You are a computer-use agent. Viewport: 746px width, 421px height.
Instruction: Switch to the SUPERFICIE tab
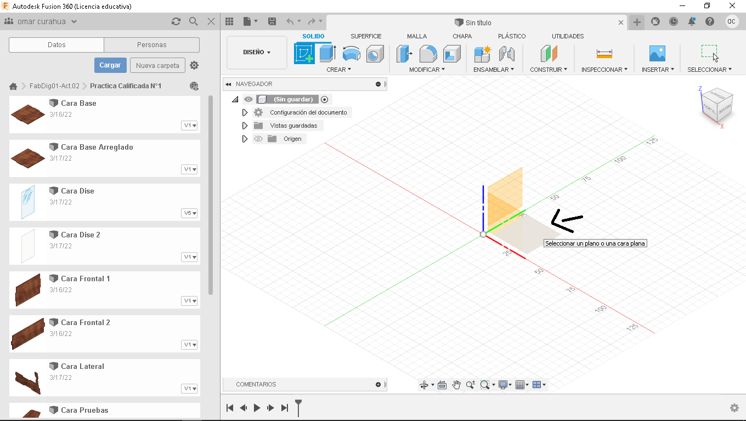366,36
